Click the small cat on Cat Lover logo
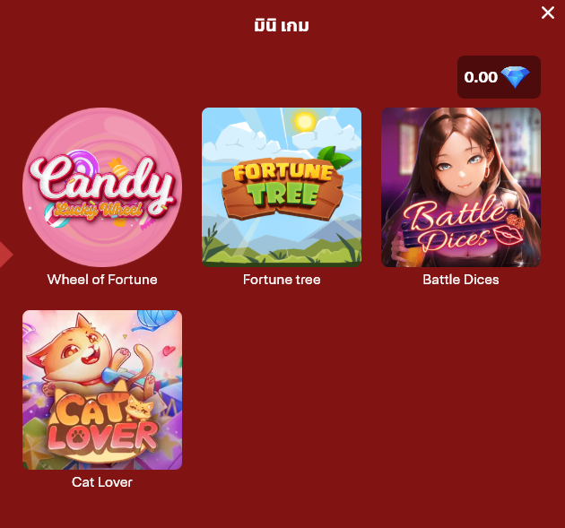Screen dimensions: 565x528 click(x=140, y=408)
